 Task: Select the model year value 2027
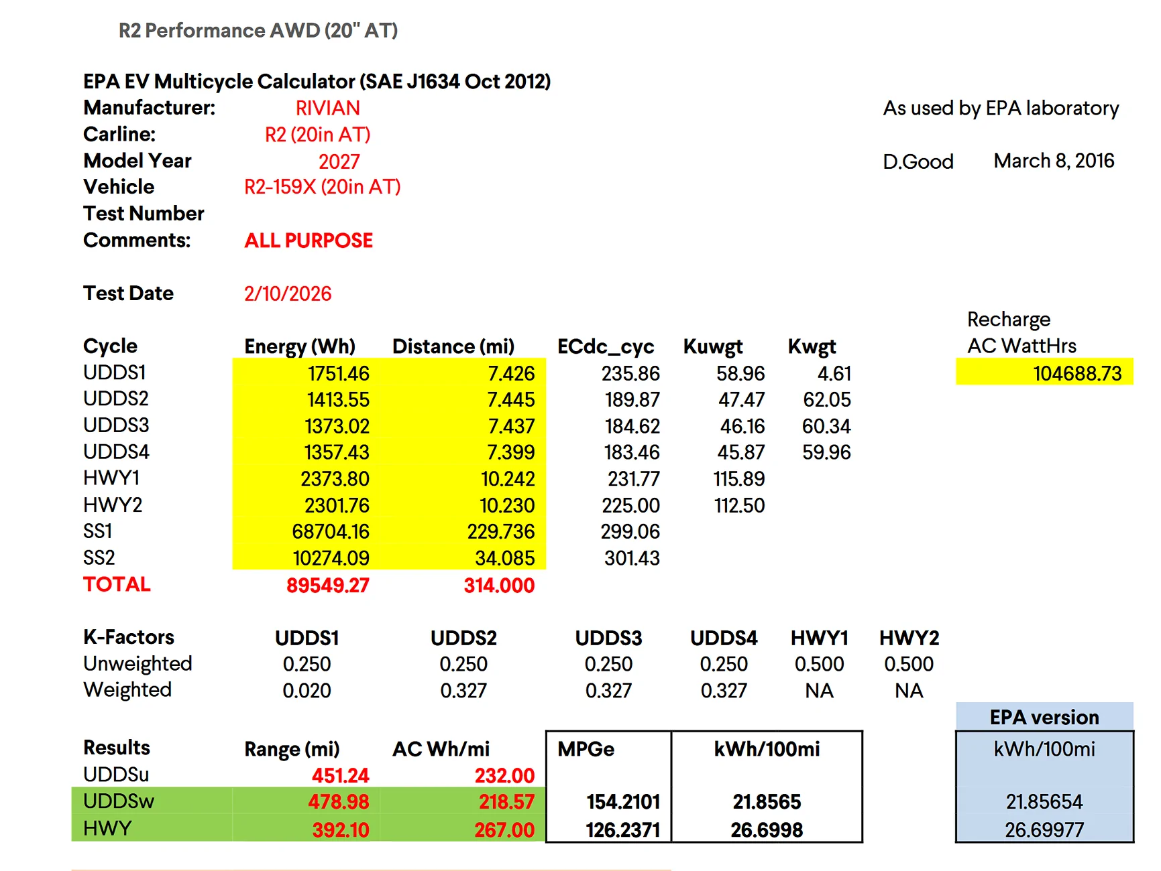pos(339,161)
